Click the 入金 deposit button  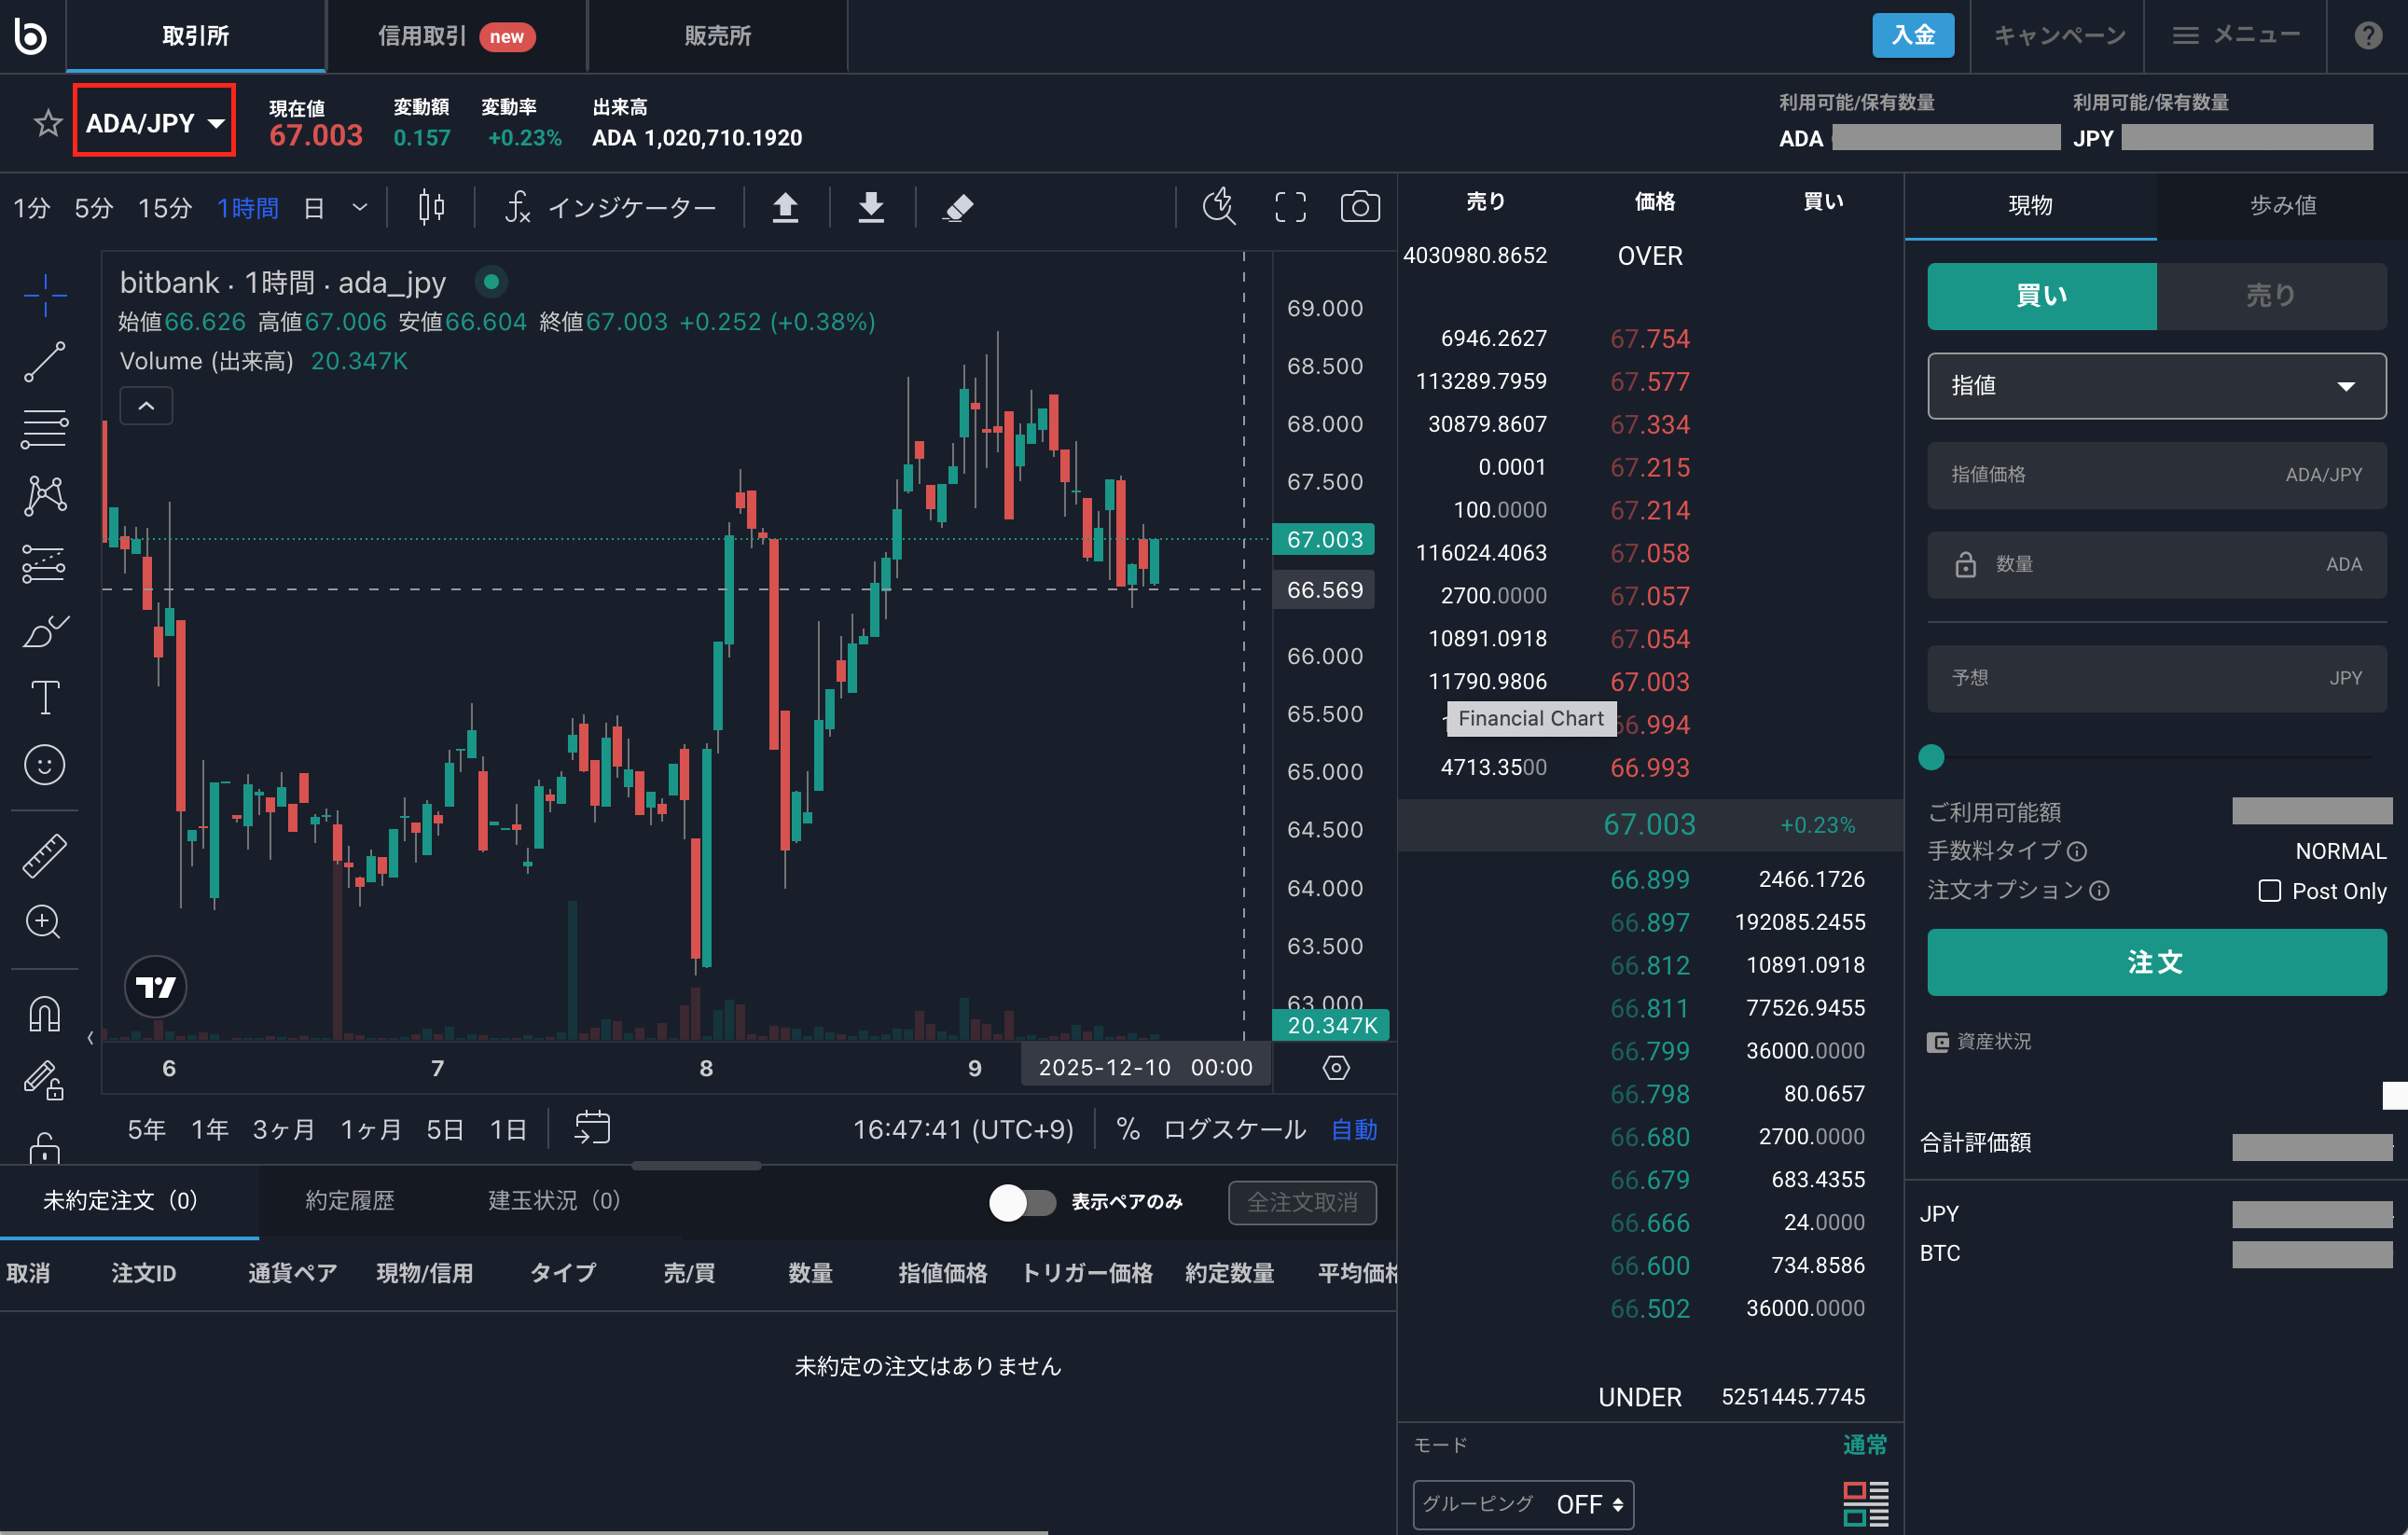click(x=1912, y=36)
